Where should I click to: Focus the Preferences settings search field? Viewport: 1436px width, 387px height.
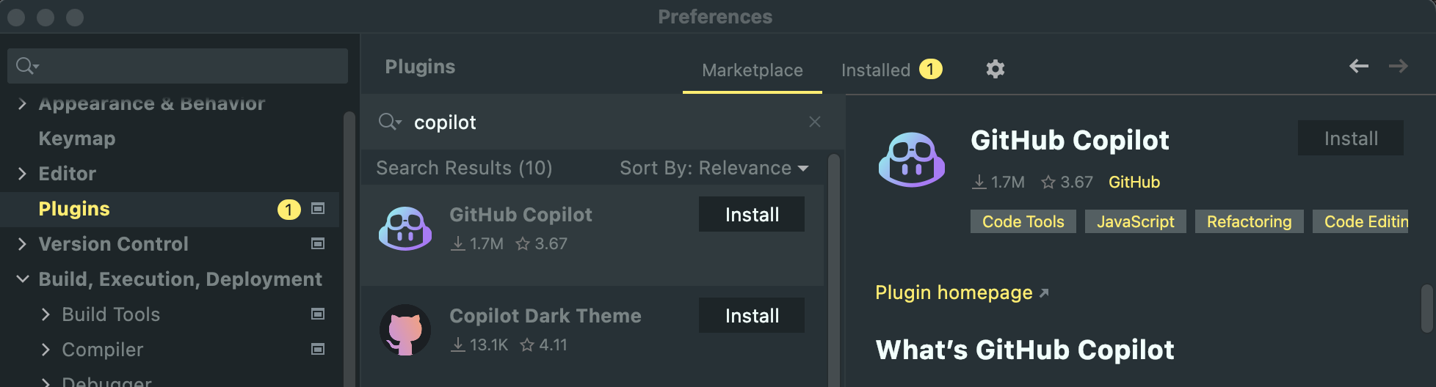coord(178,66)
